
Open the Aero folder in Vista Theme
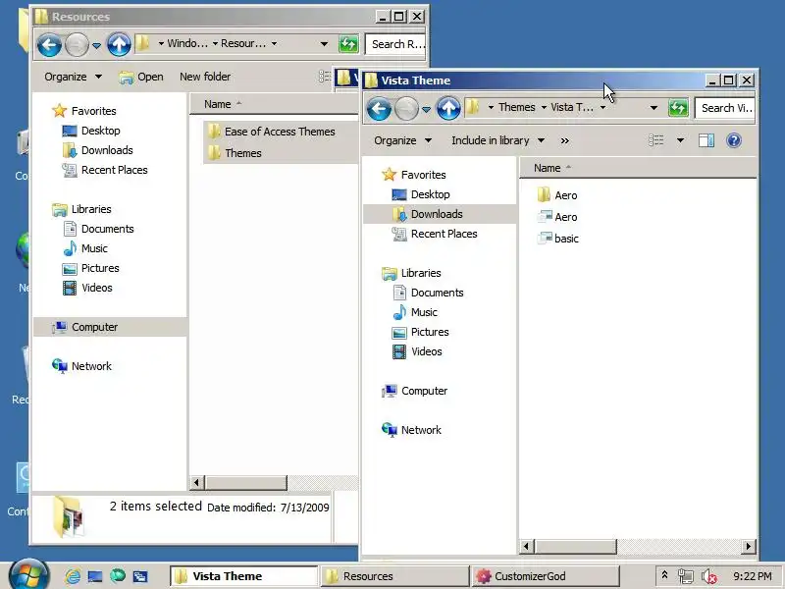click(x=556, y=195)
